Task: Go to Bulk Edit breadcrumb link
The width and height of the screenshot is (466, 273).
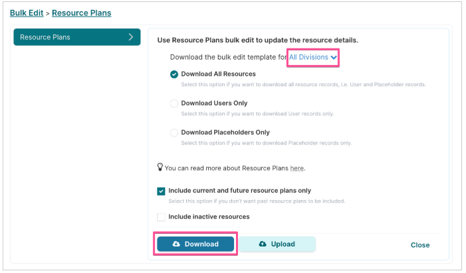Action: (x=27, y=13)
